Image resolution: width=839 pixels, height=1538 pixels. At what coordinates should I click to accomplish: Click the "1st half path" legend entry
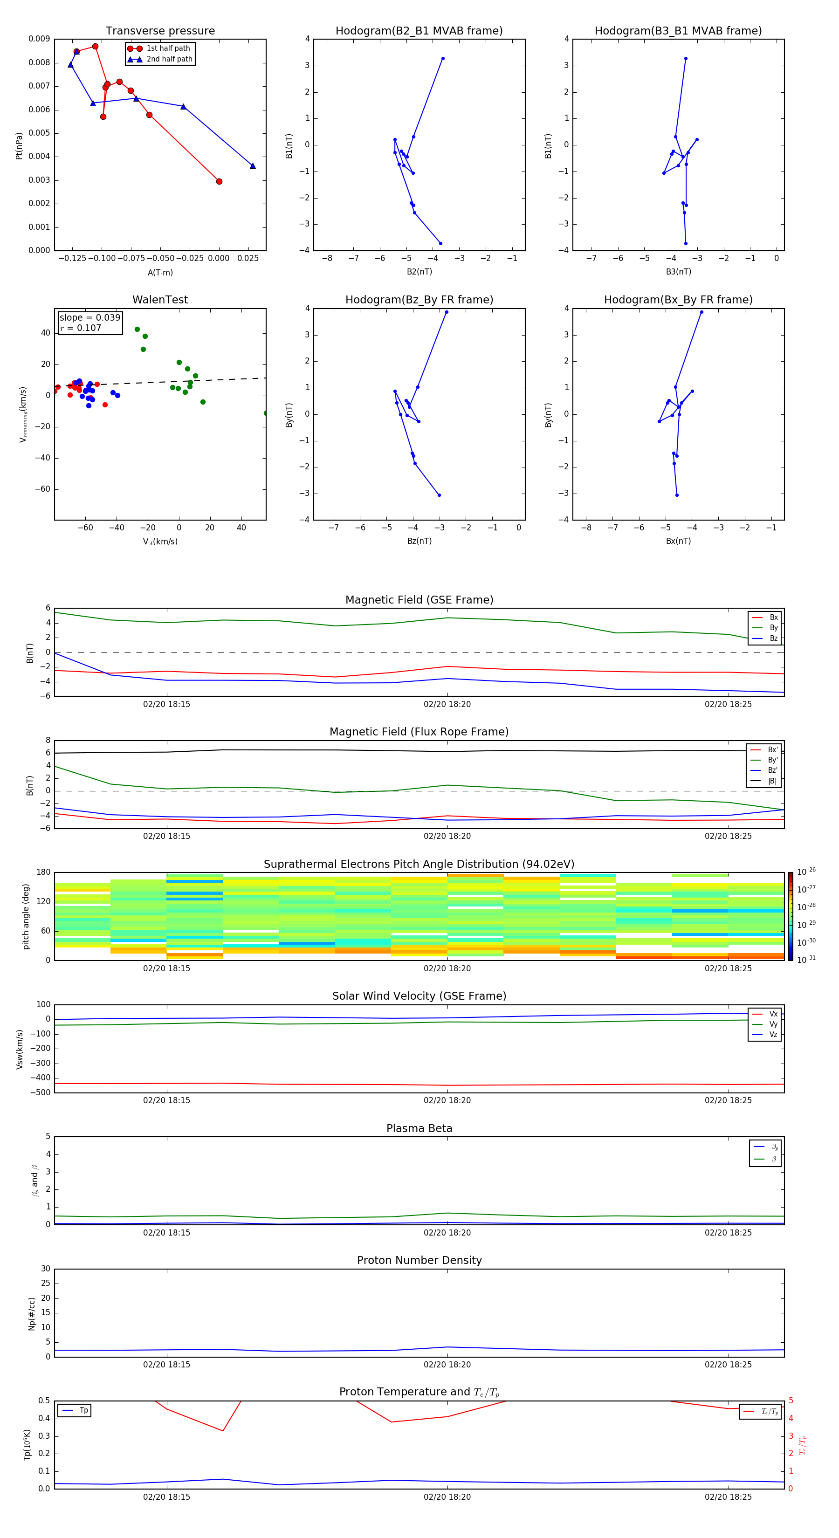[x=159, y=48]
